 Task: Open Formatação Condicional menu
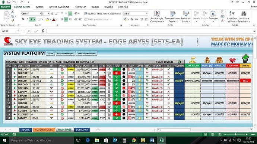point(157,17)
